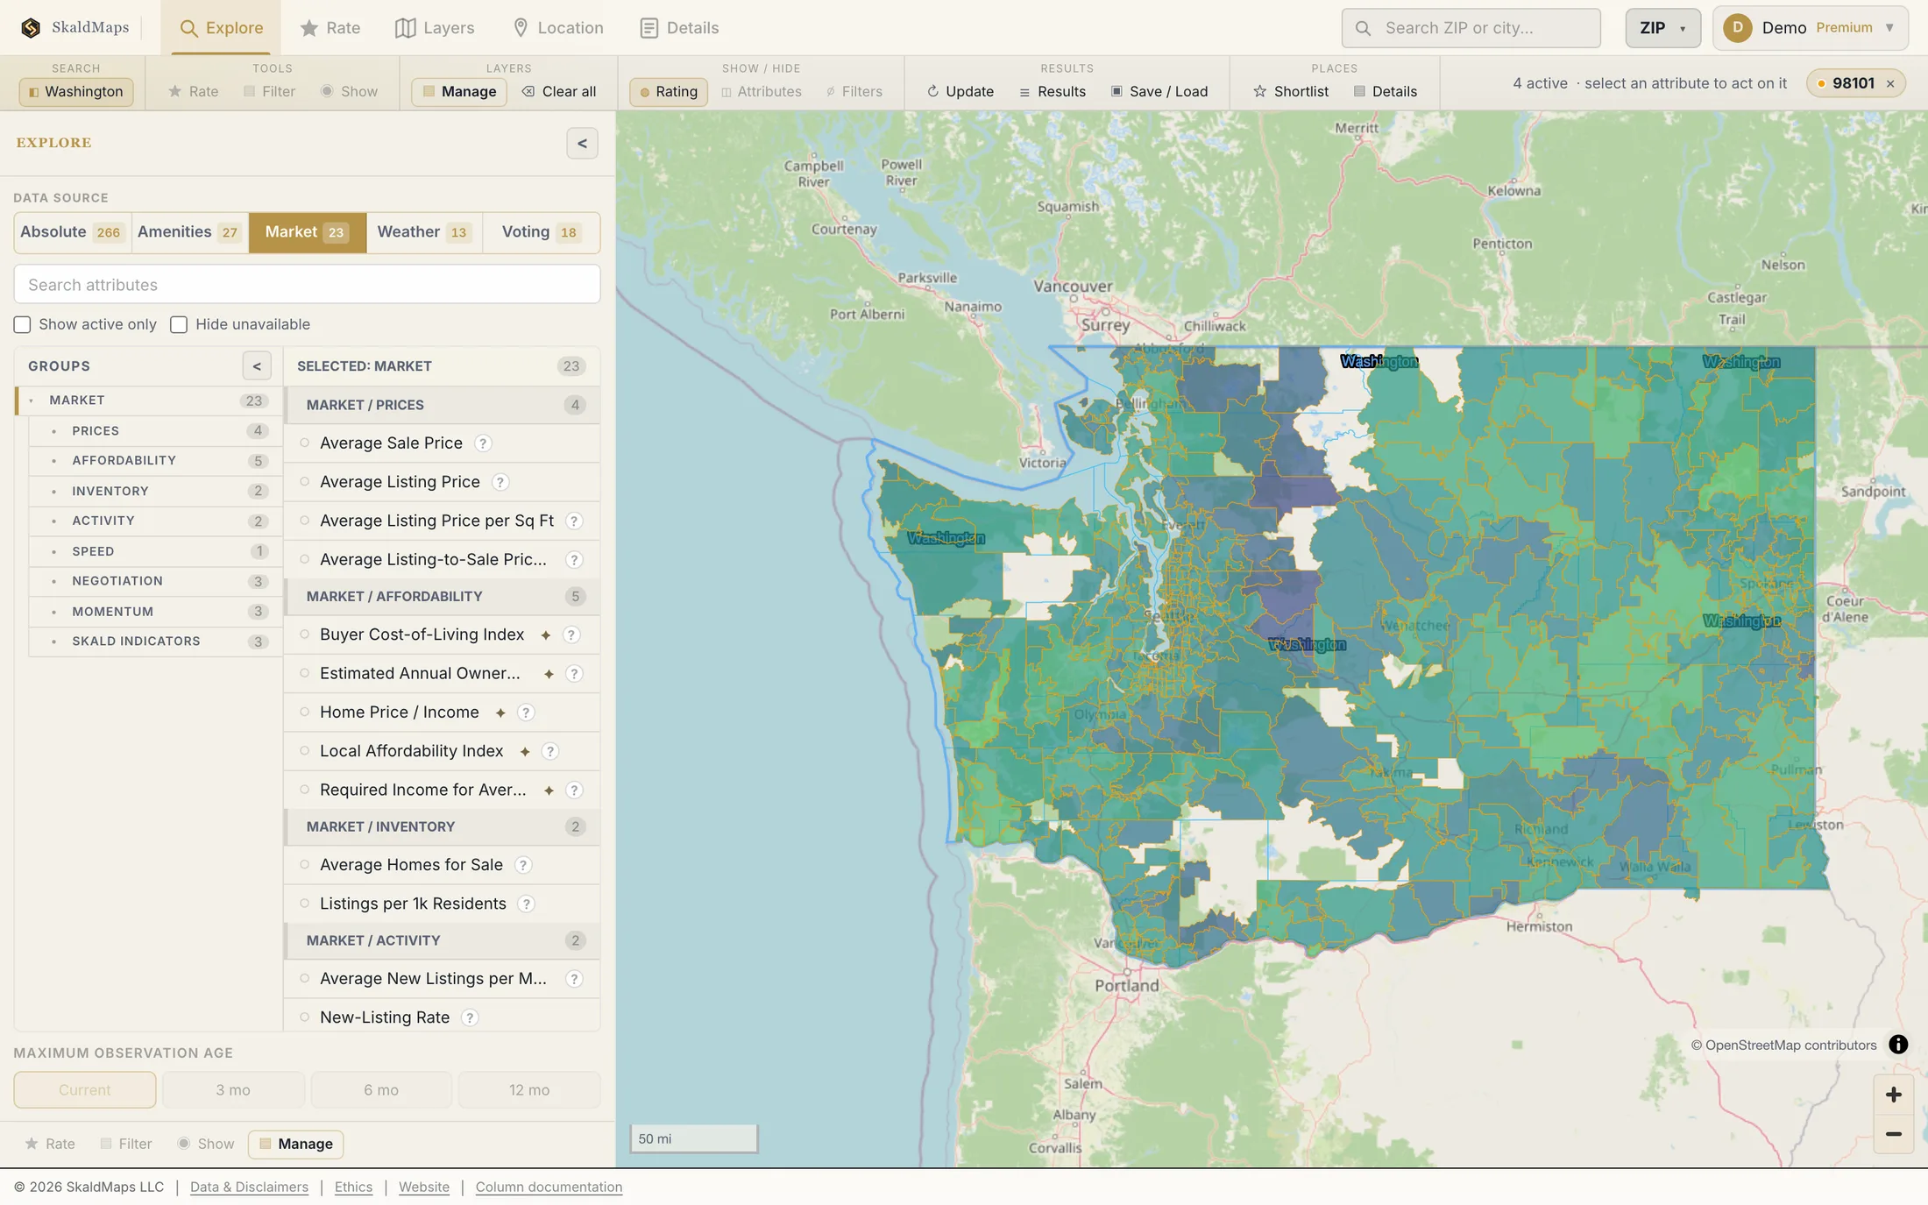Enable Show active only checkbox

click(22, 325)
